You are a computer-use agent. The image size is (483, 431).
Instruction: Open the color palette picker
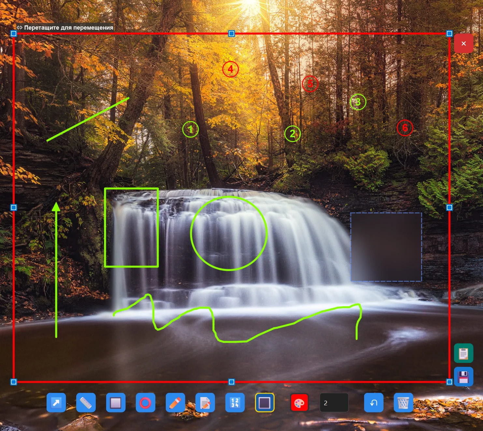pos(299,403)
